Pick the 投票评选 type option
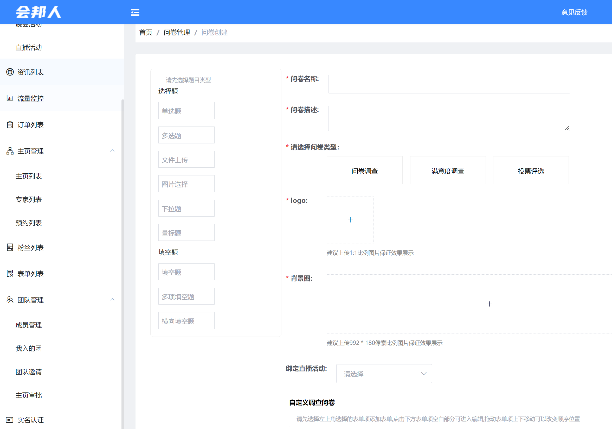 pos(530,171)
